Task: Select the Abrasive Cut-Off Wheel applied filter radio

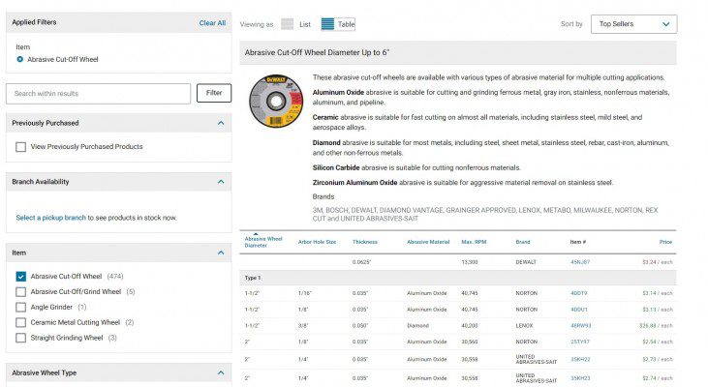Action: 20,60
